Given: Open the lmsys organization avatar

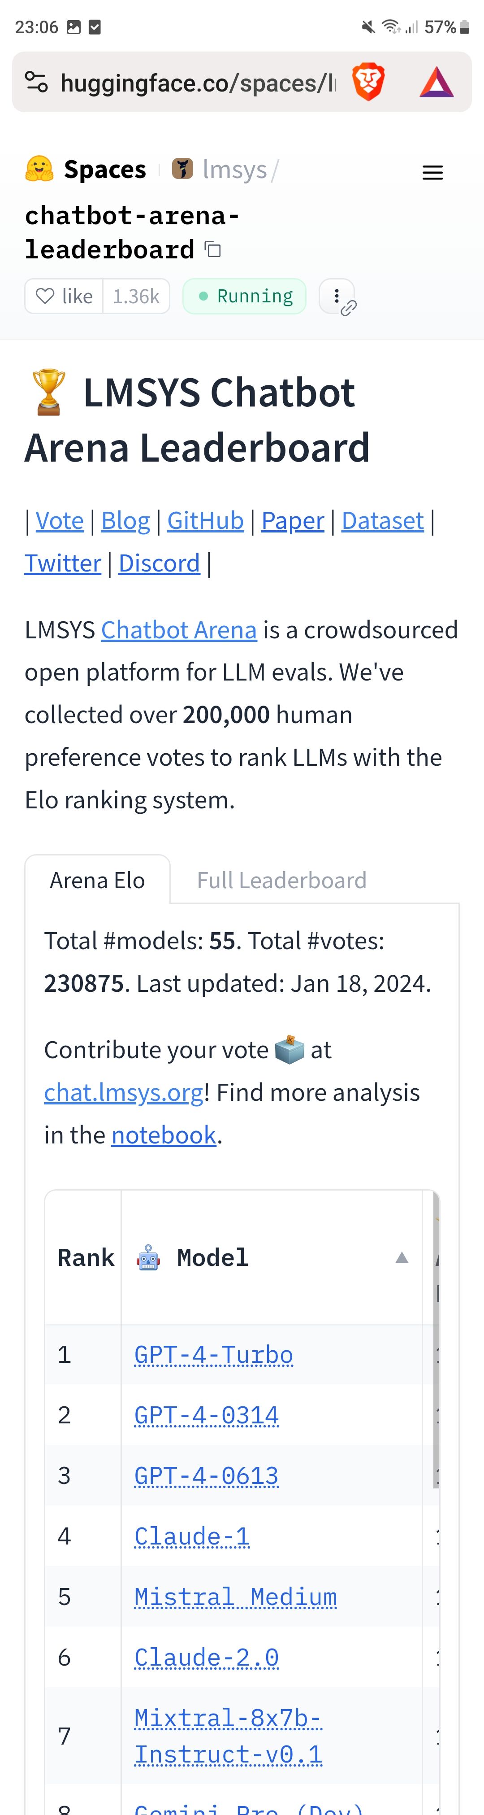Looking at the screenshot, I should point(183,169).
